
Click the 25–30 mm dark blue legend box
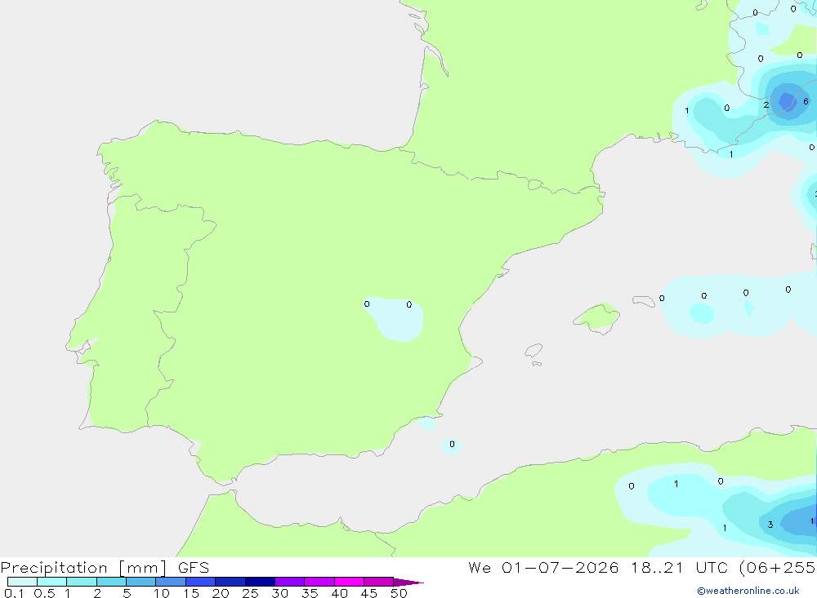pyautogui.click(x=260, y=582)
